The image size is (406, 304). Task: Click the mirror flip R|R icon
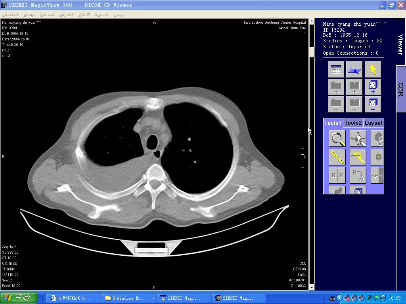[x=337, y=175]
